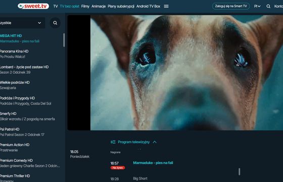
Task: Open Android TV Box page
Action: tap(149, 6)
